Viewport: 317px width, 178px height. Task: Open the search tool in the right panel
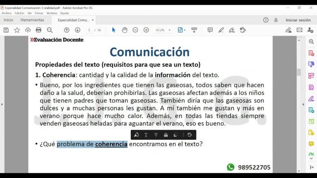(311, 42)
